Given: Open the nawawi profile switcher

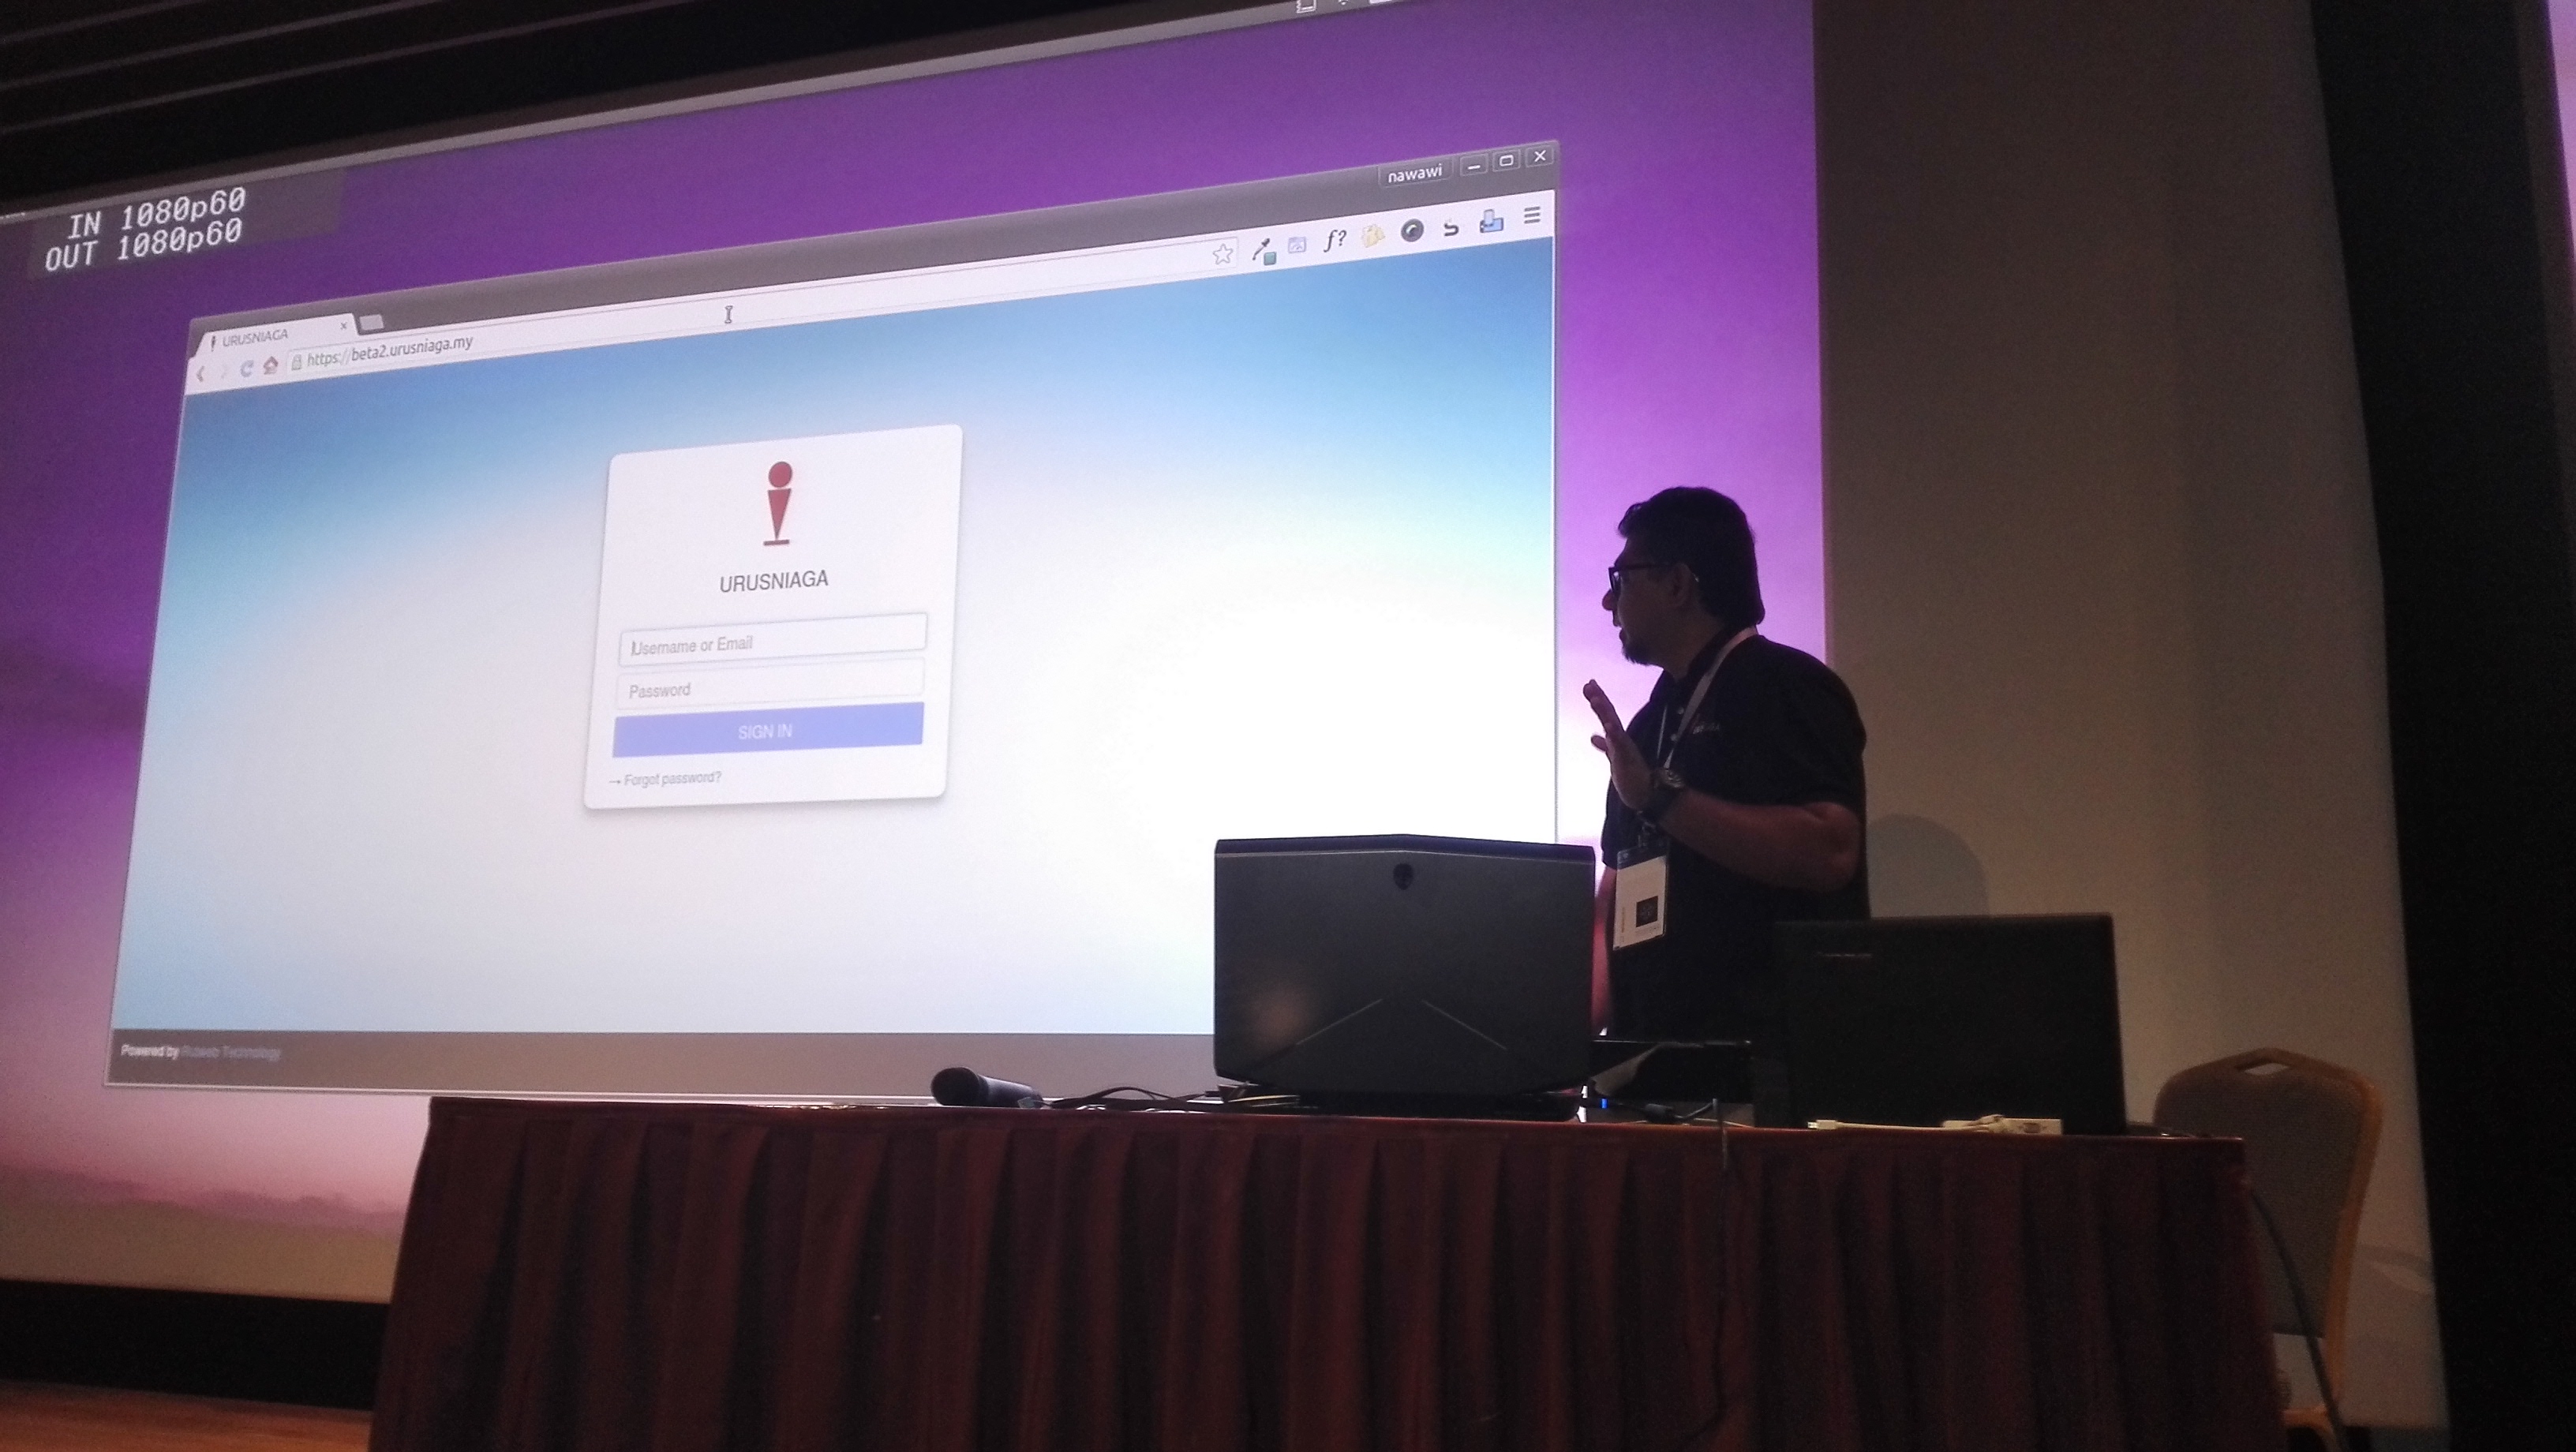Looking at the screenshot, I should click(1414, 174).
